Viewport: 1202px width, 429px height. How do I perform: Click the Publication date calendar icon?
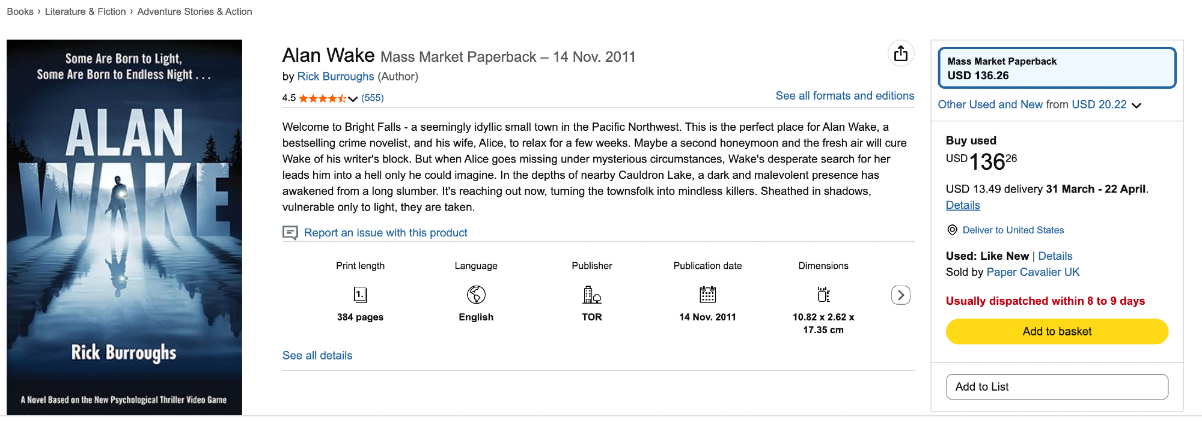tap(707, 295)
